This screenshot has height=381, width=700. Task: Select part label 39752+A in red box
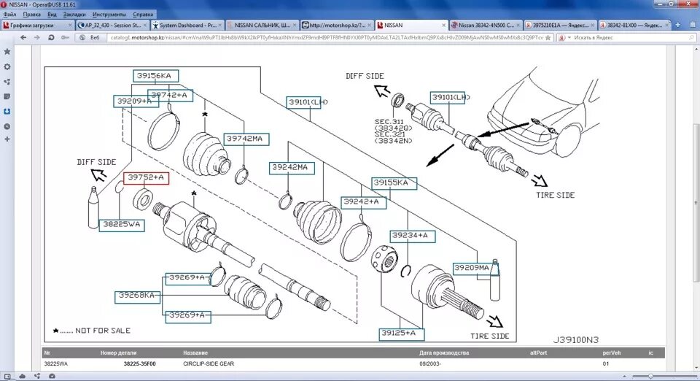[x=146, y=178]
